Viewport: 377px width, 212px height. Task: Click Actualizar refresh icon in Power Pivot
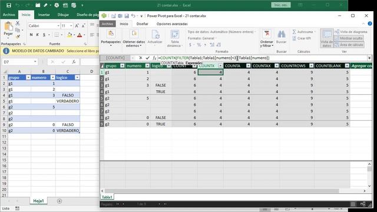point(155,34)
